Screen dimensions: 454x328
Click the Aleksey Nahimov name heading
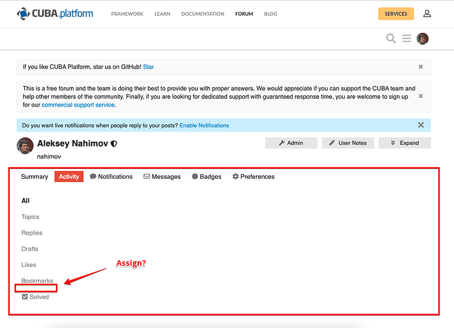[x=72, y=143]
